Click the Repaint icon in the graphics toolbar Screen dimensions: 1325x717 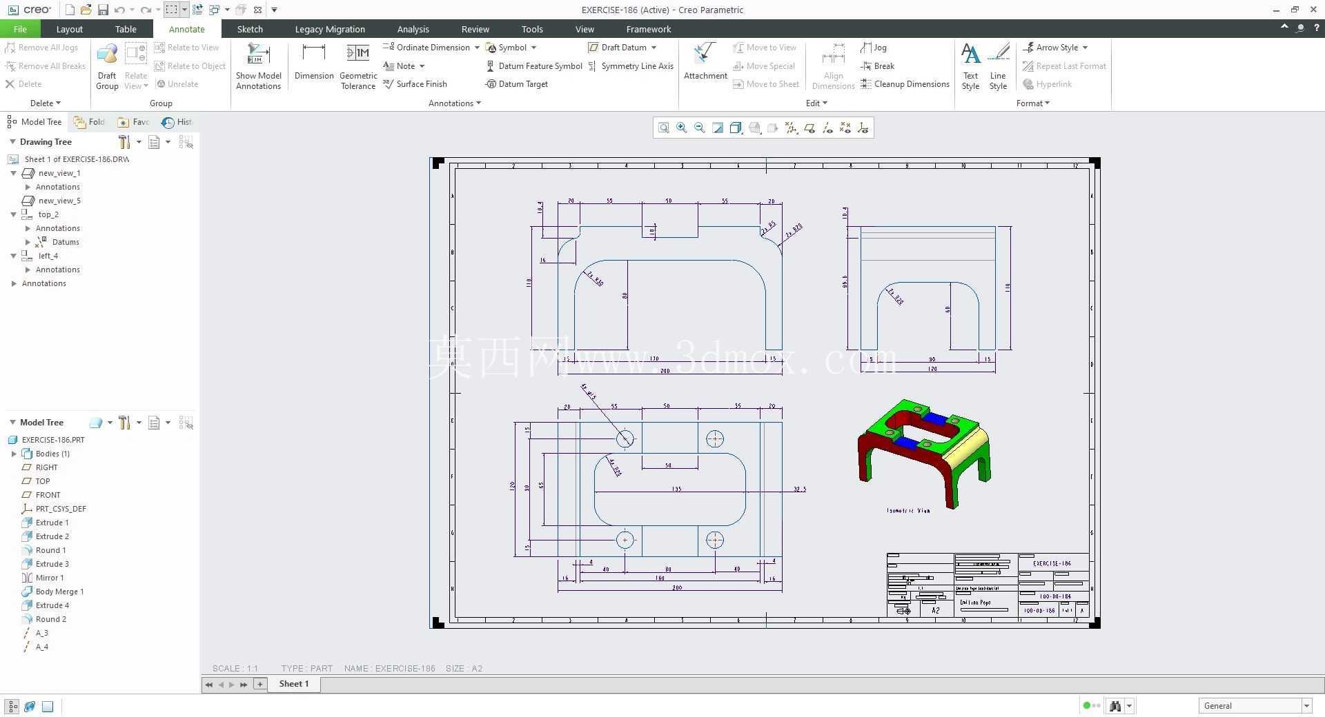coord(718,128)
